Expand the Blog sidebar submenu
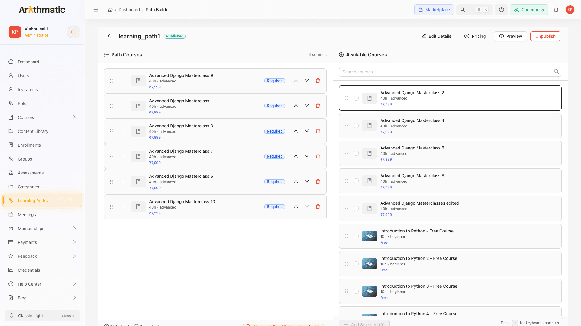The width and height of the screenshot is (581, 326). tap(74, 298)
